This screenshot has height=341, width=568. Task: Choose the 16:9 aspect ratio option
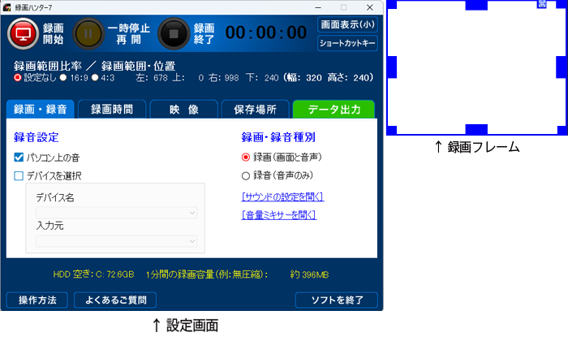pos(62,78)
